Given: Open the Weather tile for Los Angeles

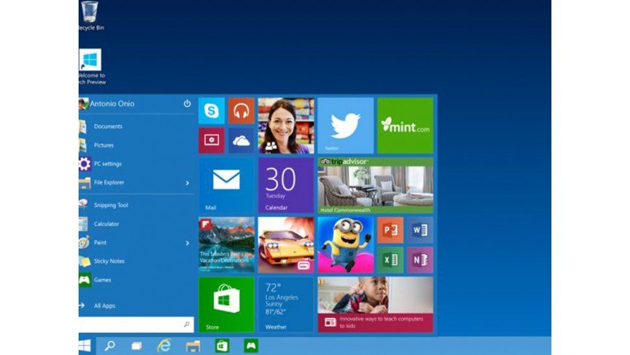Looking at the screenshot, I should pos(286,304).
